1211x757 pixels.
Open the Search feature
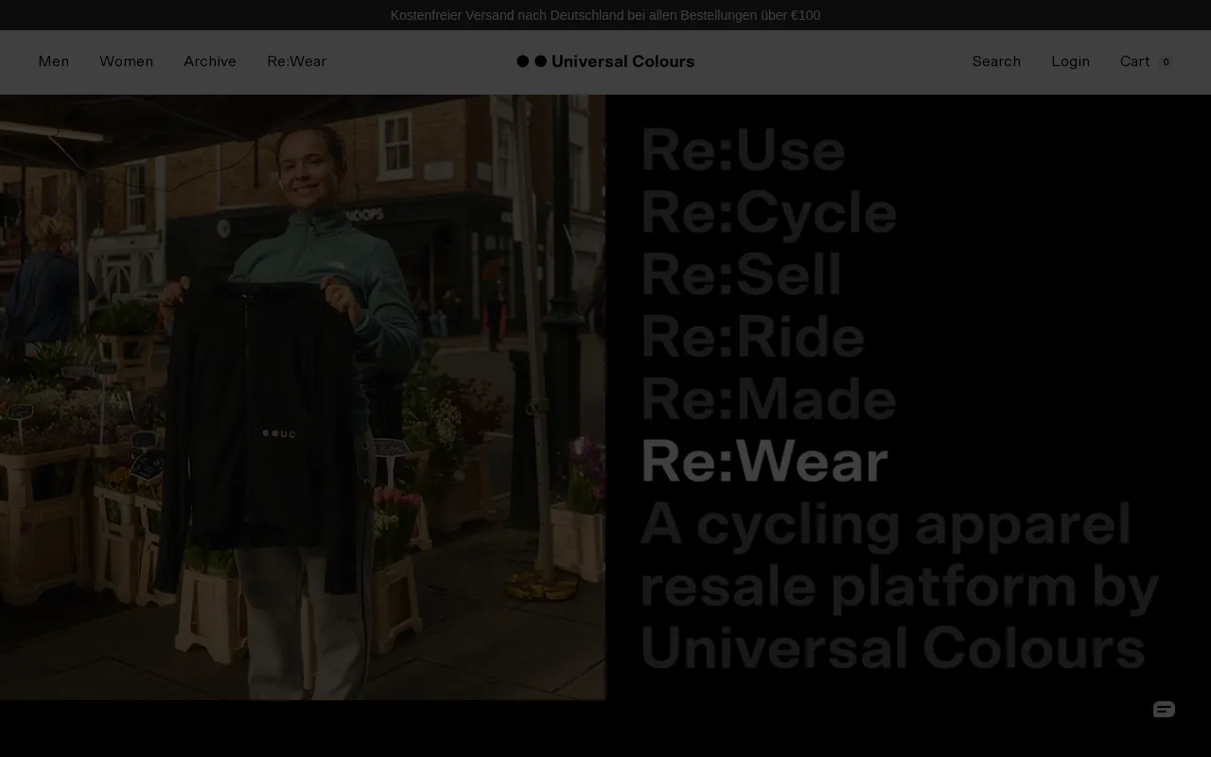pyautogui.click(x=996, y=62)
